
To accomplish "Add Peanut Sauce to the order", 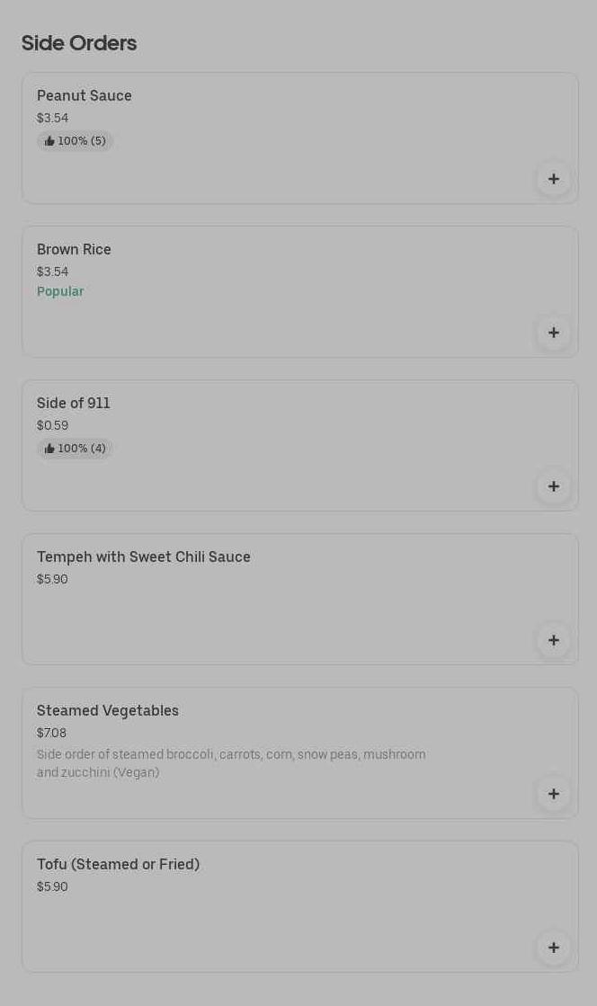I will click(x=553, y=179).
